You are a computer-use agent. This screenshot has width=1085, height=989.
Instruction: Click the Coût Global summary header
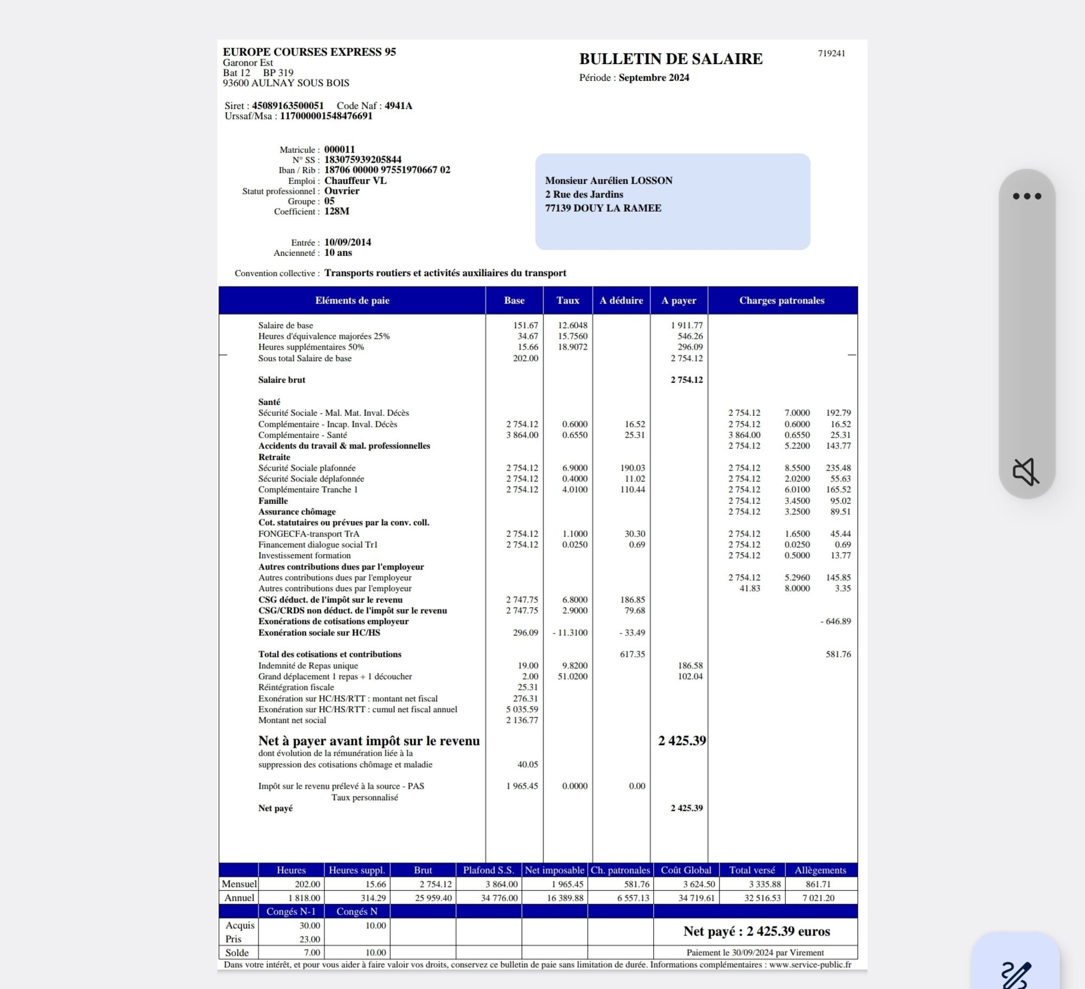pos(686,870)
